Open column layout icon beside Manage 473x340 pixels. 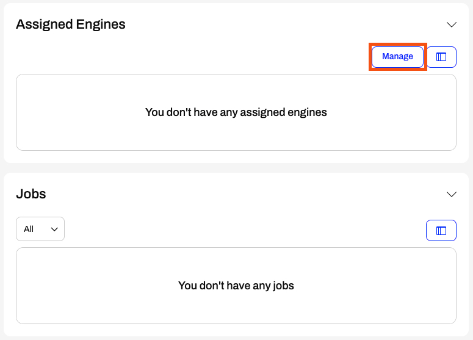[441, 57]
